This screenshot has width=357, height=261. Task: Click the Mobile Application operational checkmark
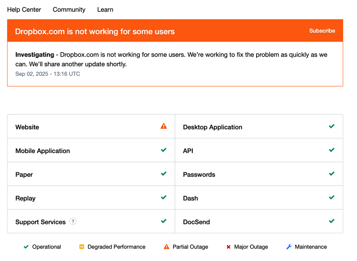[164, 150]
